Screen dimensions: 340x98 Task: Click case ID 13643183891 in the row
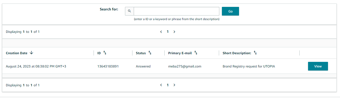click(108, 66)
